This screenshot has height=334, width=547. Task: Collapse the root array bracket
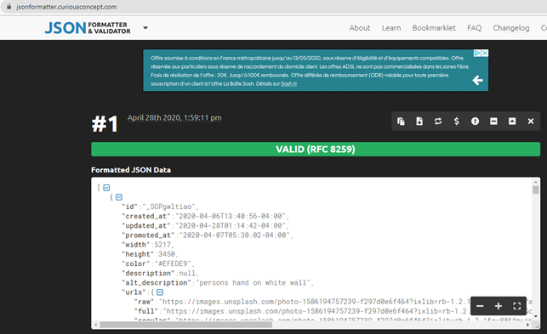point(106,188)
